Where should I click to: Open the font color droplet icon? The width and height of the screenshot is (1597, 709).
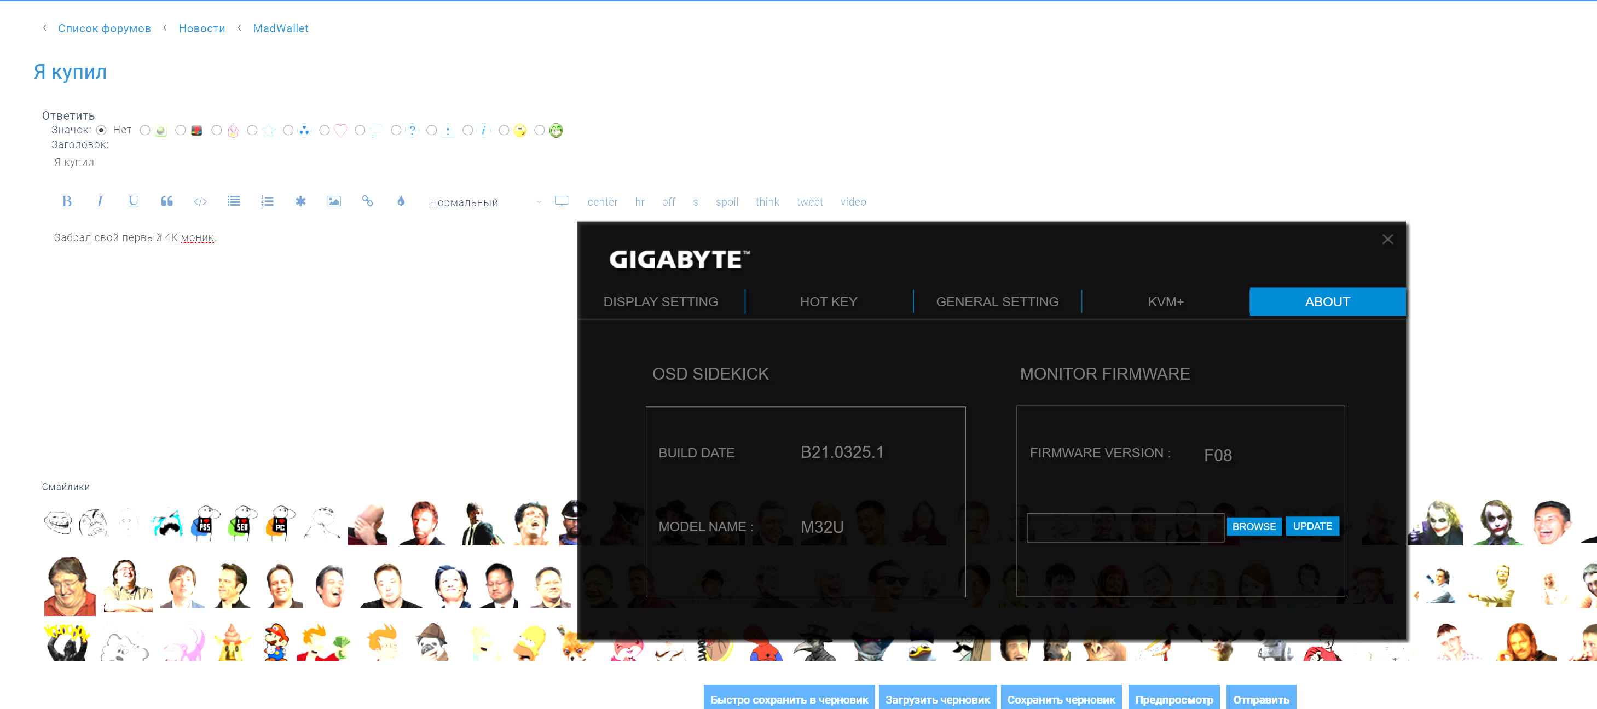pos(401,201)
